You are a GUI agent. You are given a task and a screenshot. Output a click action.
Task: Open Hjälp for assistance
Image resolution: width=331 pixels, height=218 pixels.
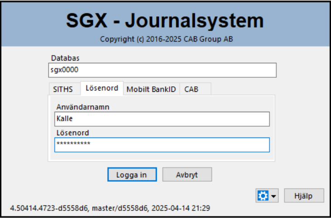(304, 196)
